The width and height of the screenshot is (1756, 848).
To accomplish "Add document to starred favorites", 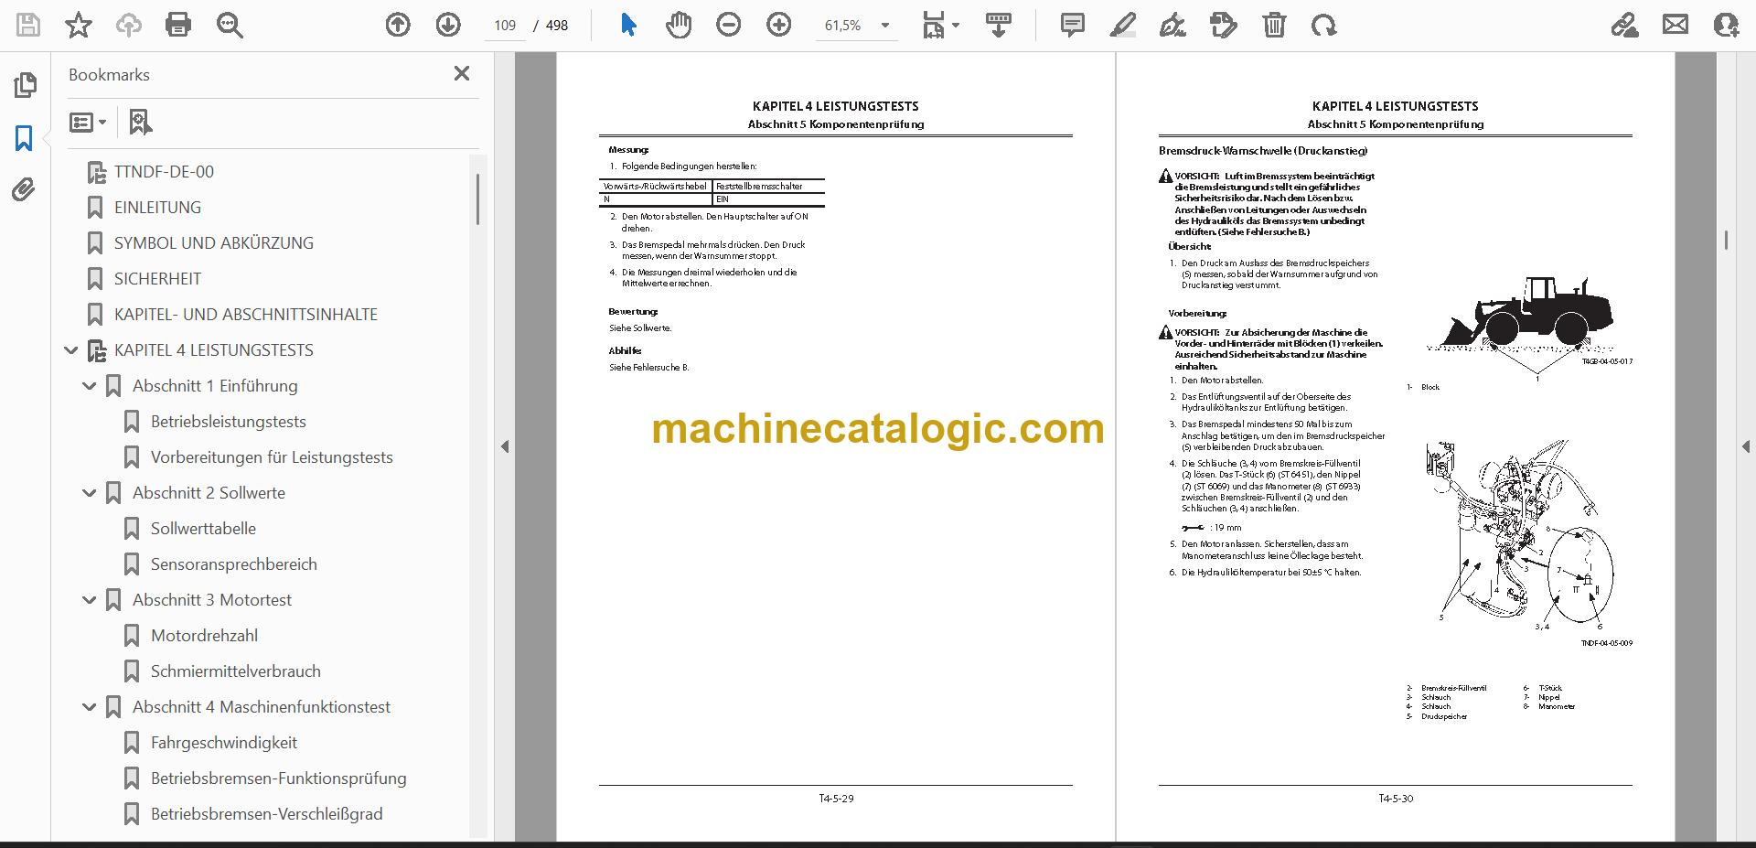I will 79,25.
